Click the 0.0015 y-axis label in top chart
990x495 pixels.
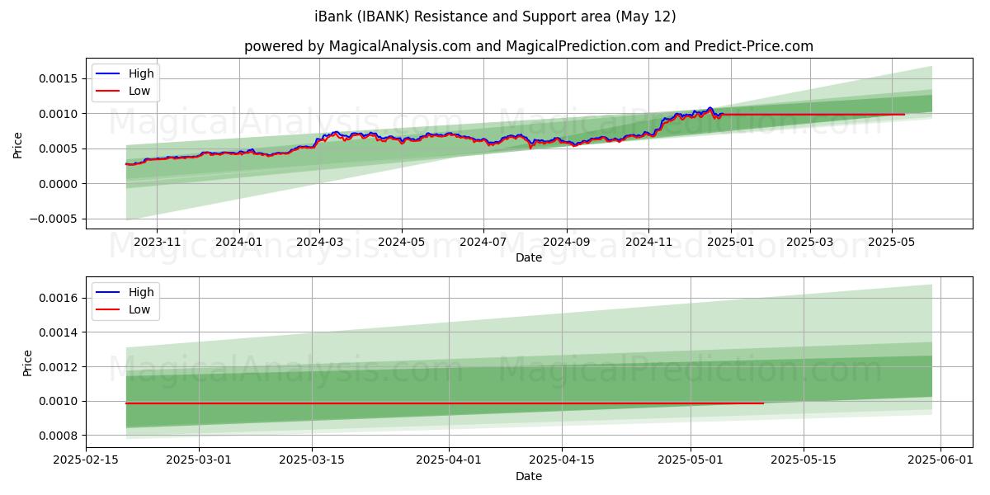[59, 78]
